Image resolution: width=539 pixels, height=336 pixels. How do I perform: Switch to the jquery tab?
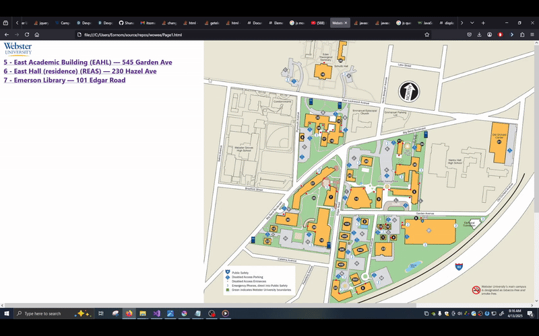[x=41, y=23]
